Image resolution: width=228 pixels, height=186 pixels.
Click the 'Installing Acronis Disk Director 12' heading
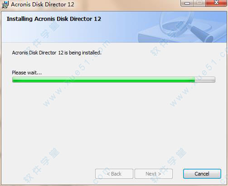[54, 19]
